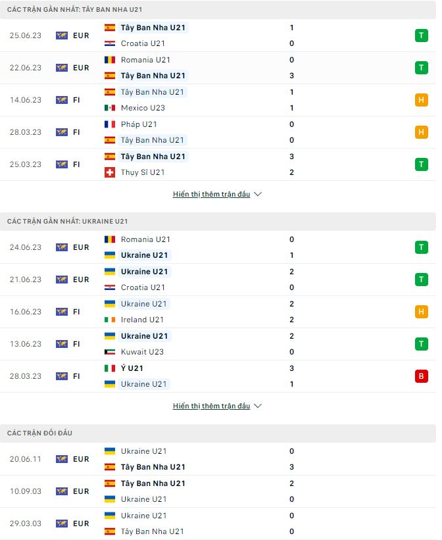Select the CÁC TRẬN ĐỐI ĐẦU section header

tap(40, 433)
